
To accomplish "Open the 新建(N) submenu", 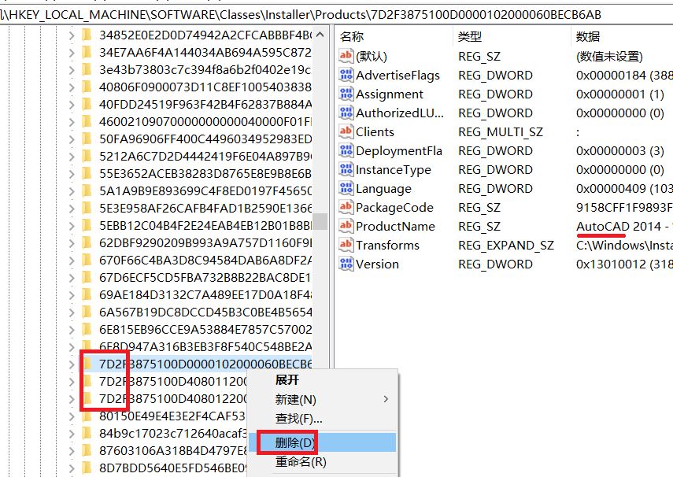I will coord(295,400).
